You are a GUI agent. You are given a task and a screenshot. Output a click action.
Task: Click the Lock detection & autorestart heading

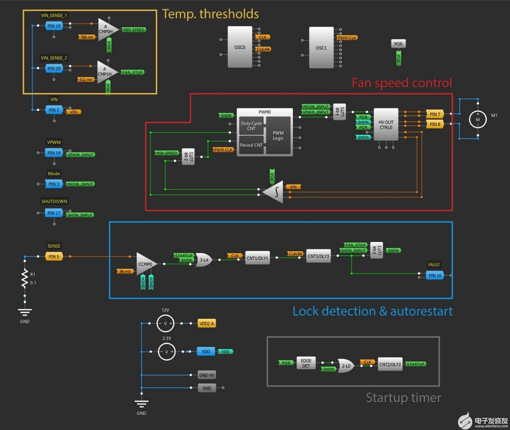373,311
